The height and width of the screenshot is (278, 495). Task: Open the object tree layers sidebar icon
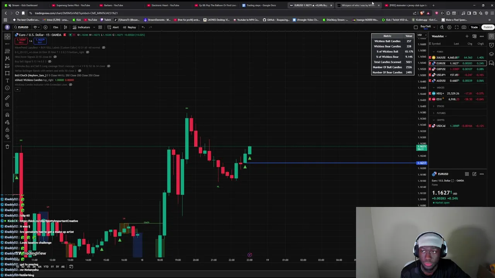pos(491,54)
